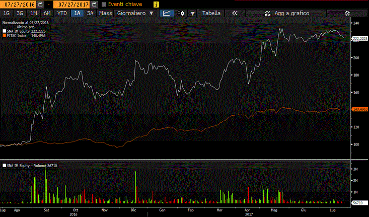
Task: Switch to 5A time range
Action: point(90,13)
